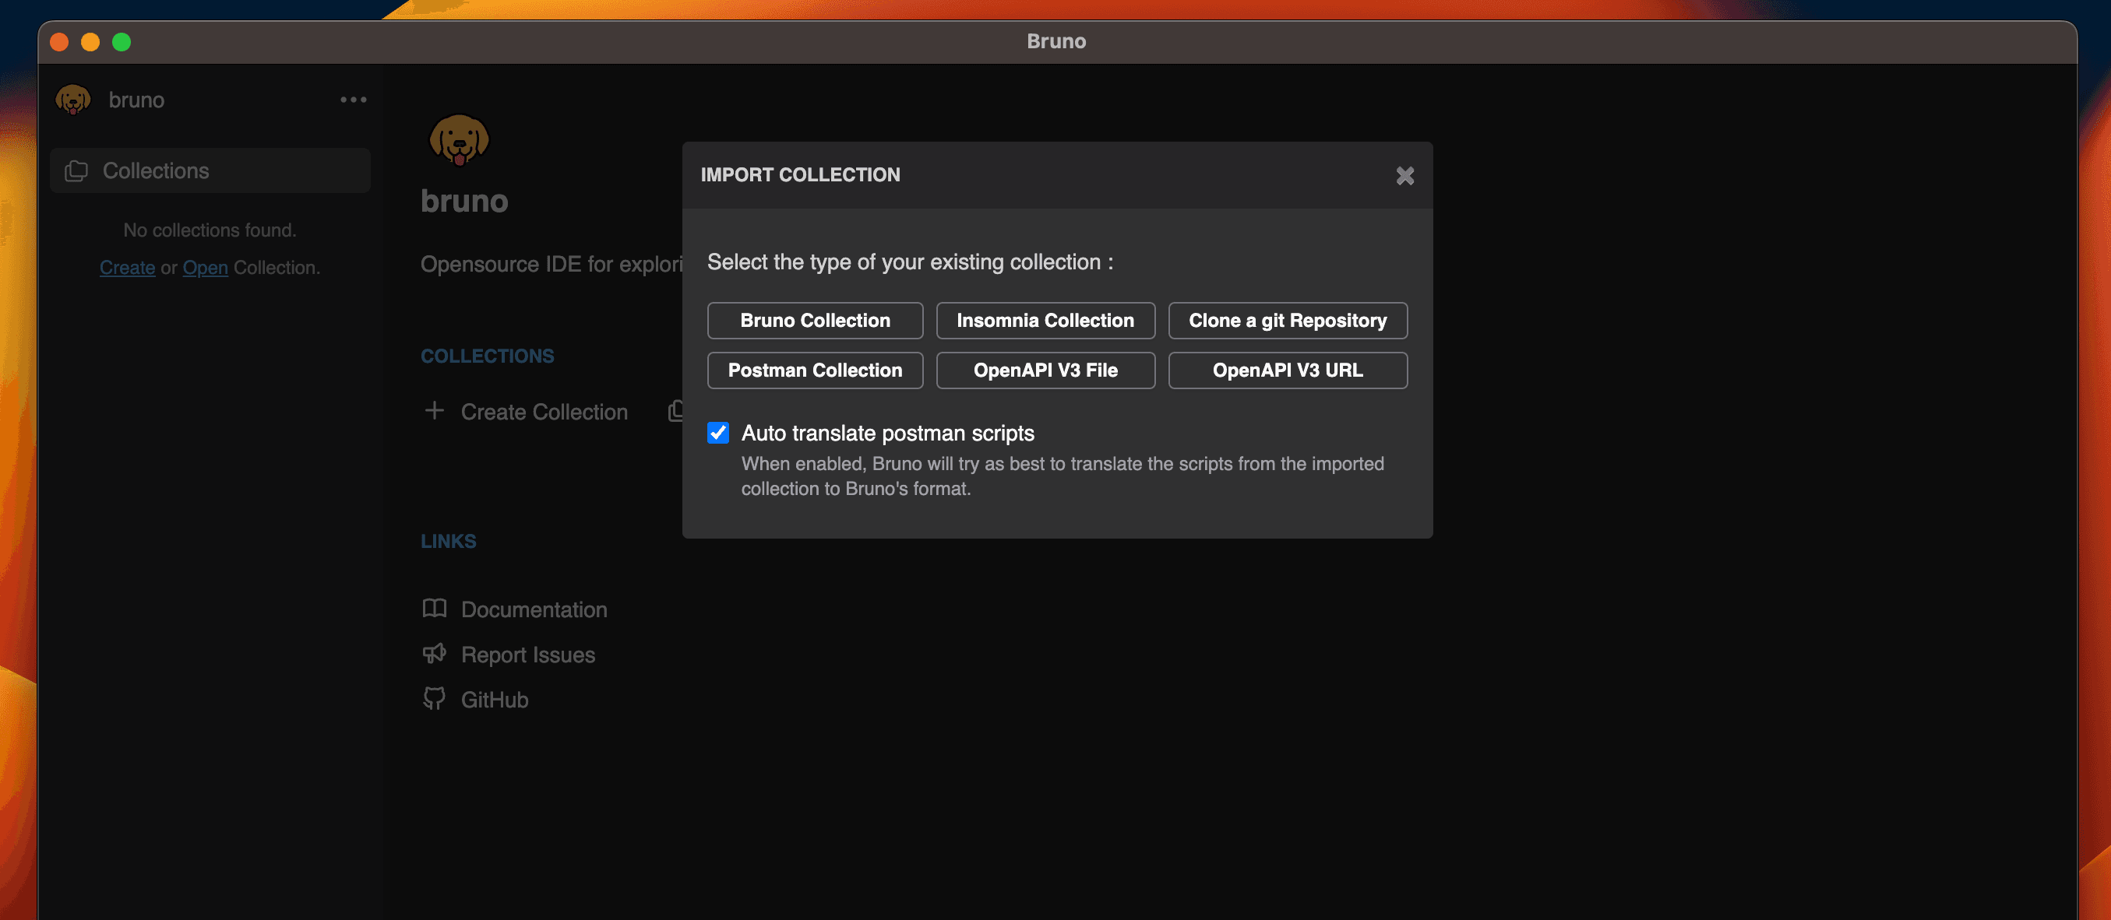Click the COLLECTIONS heading
2111x920 pixels.
coord(487,356)
